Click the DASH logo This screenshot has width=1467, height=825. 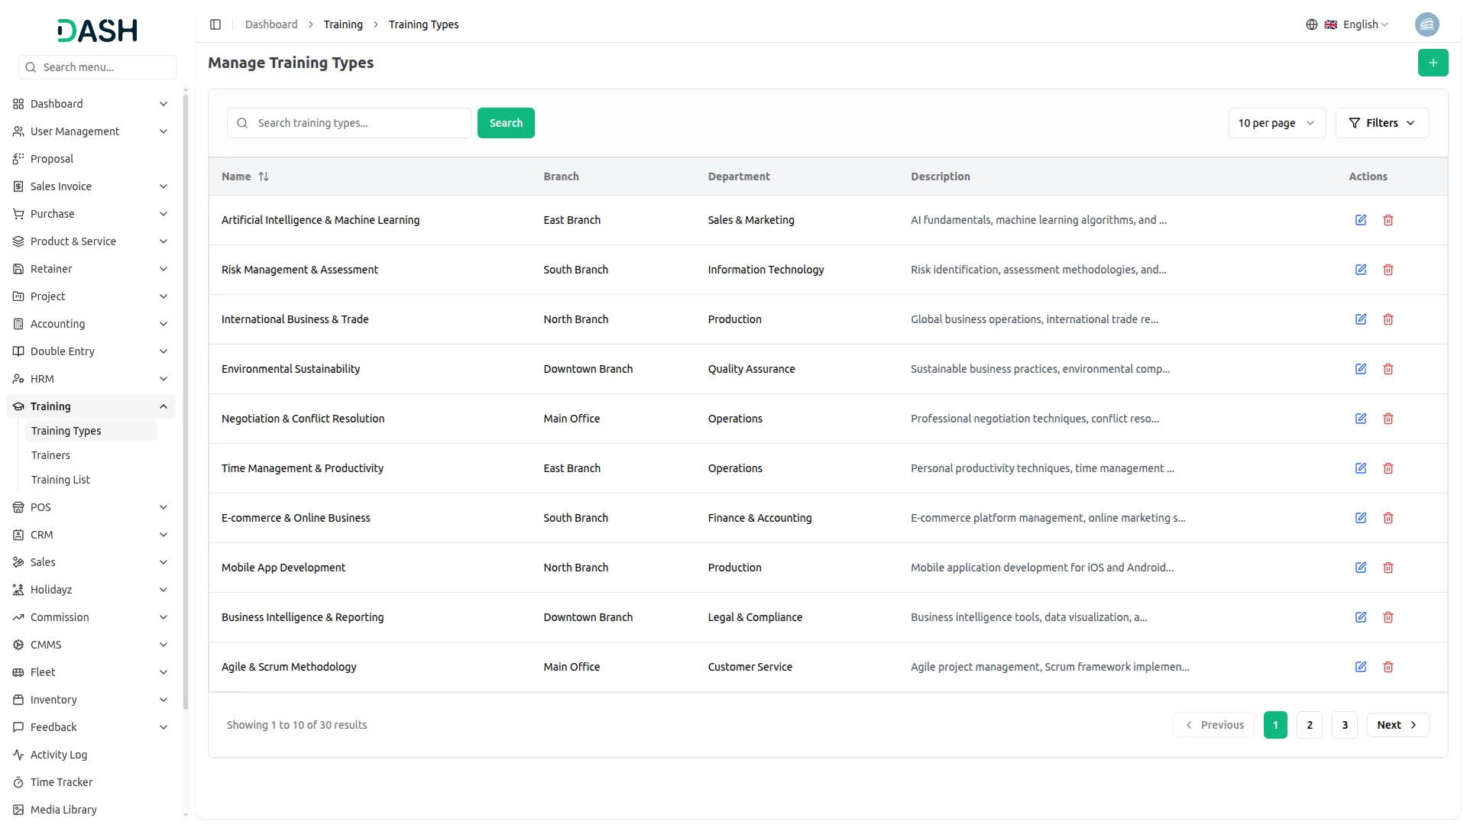(x=98, y=31)
